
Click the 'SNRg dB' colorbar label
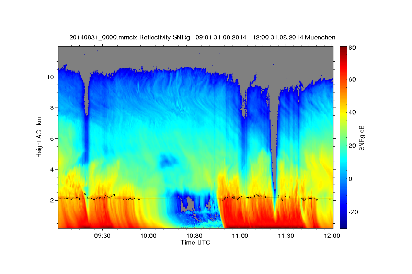click(x=362, y=138)
